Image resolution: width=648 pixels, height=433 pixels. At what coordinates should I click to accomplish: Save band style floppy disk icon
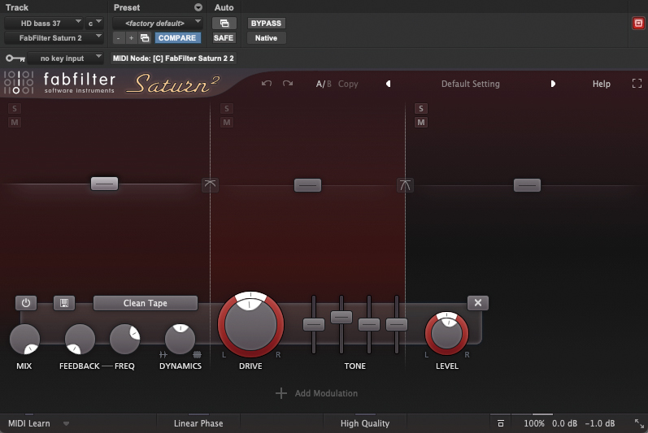coord(64,303)
